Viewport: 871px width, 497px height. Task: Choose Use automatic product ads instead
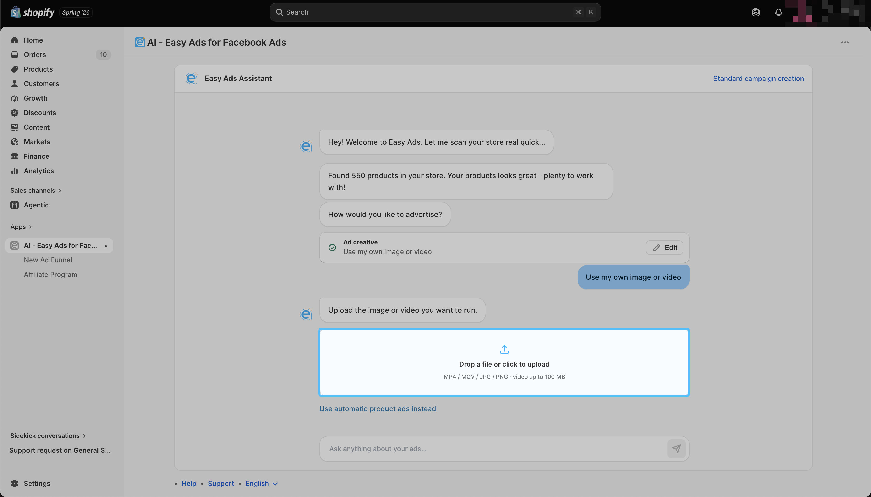(x=377, y=409)
